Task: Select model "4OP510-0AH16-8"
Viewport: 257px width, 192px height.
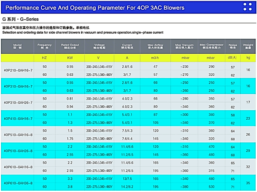Action: click(x=18, y=135)
